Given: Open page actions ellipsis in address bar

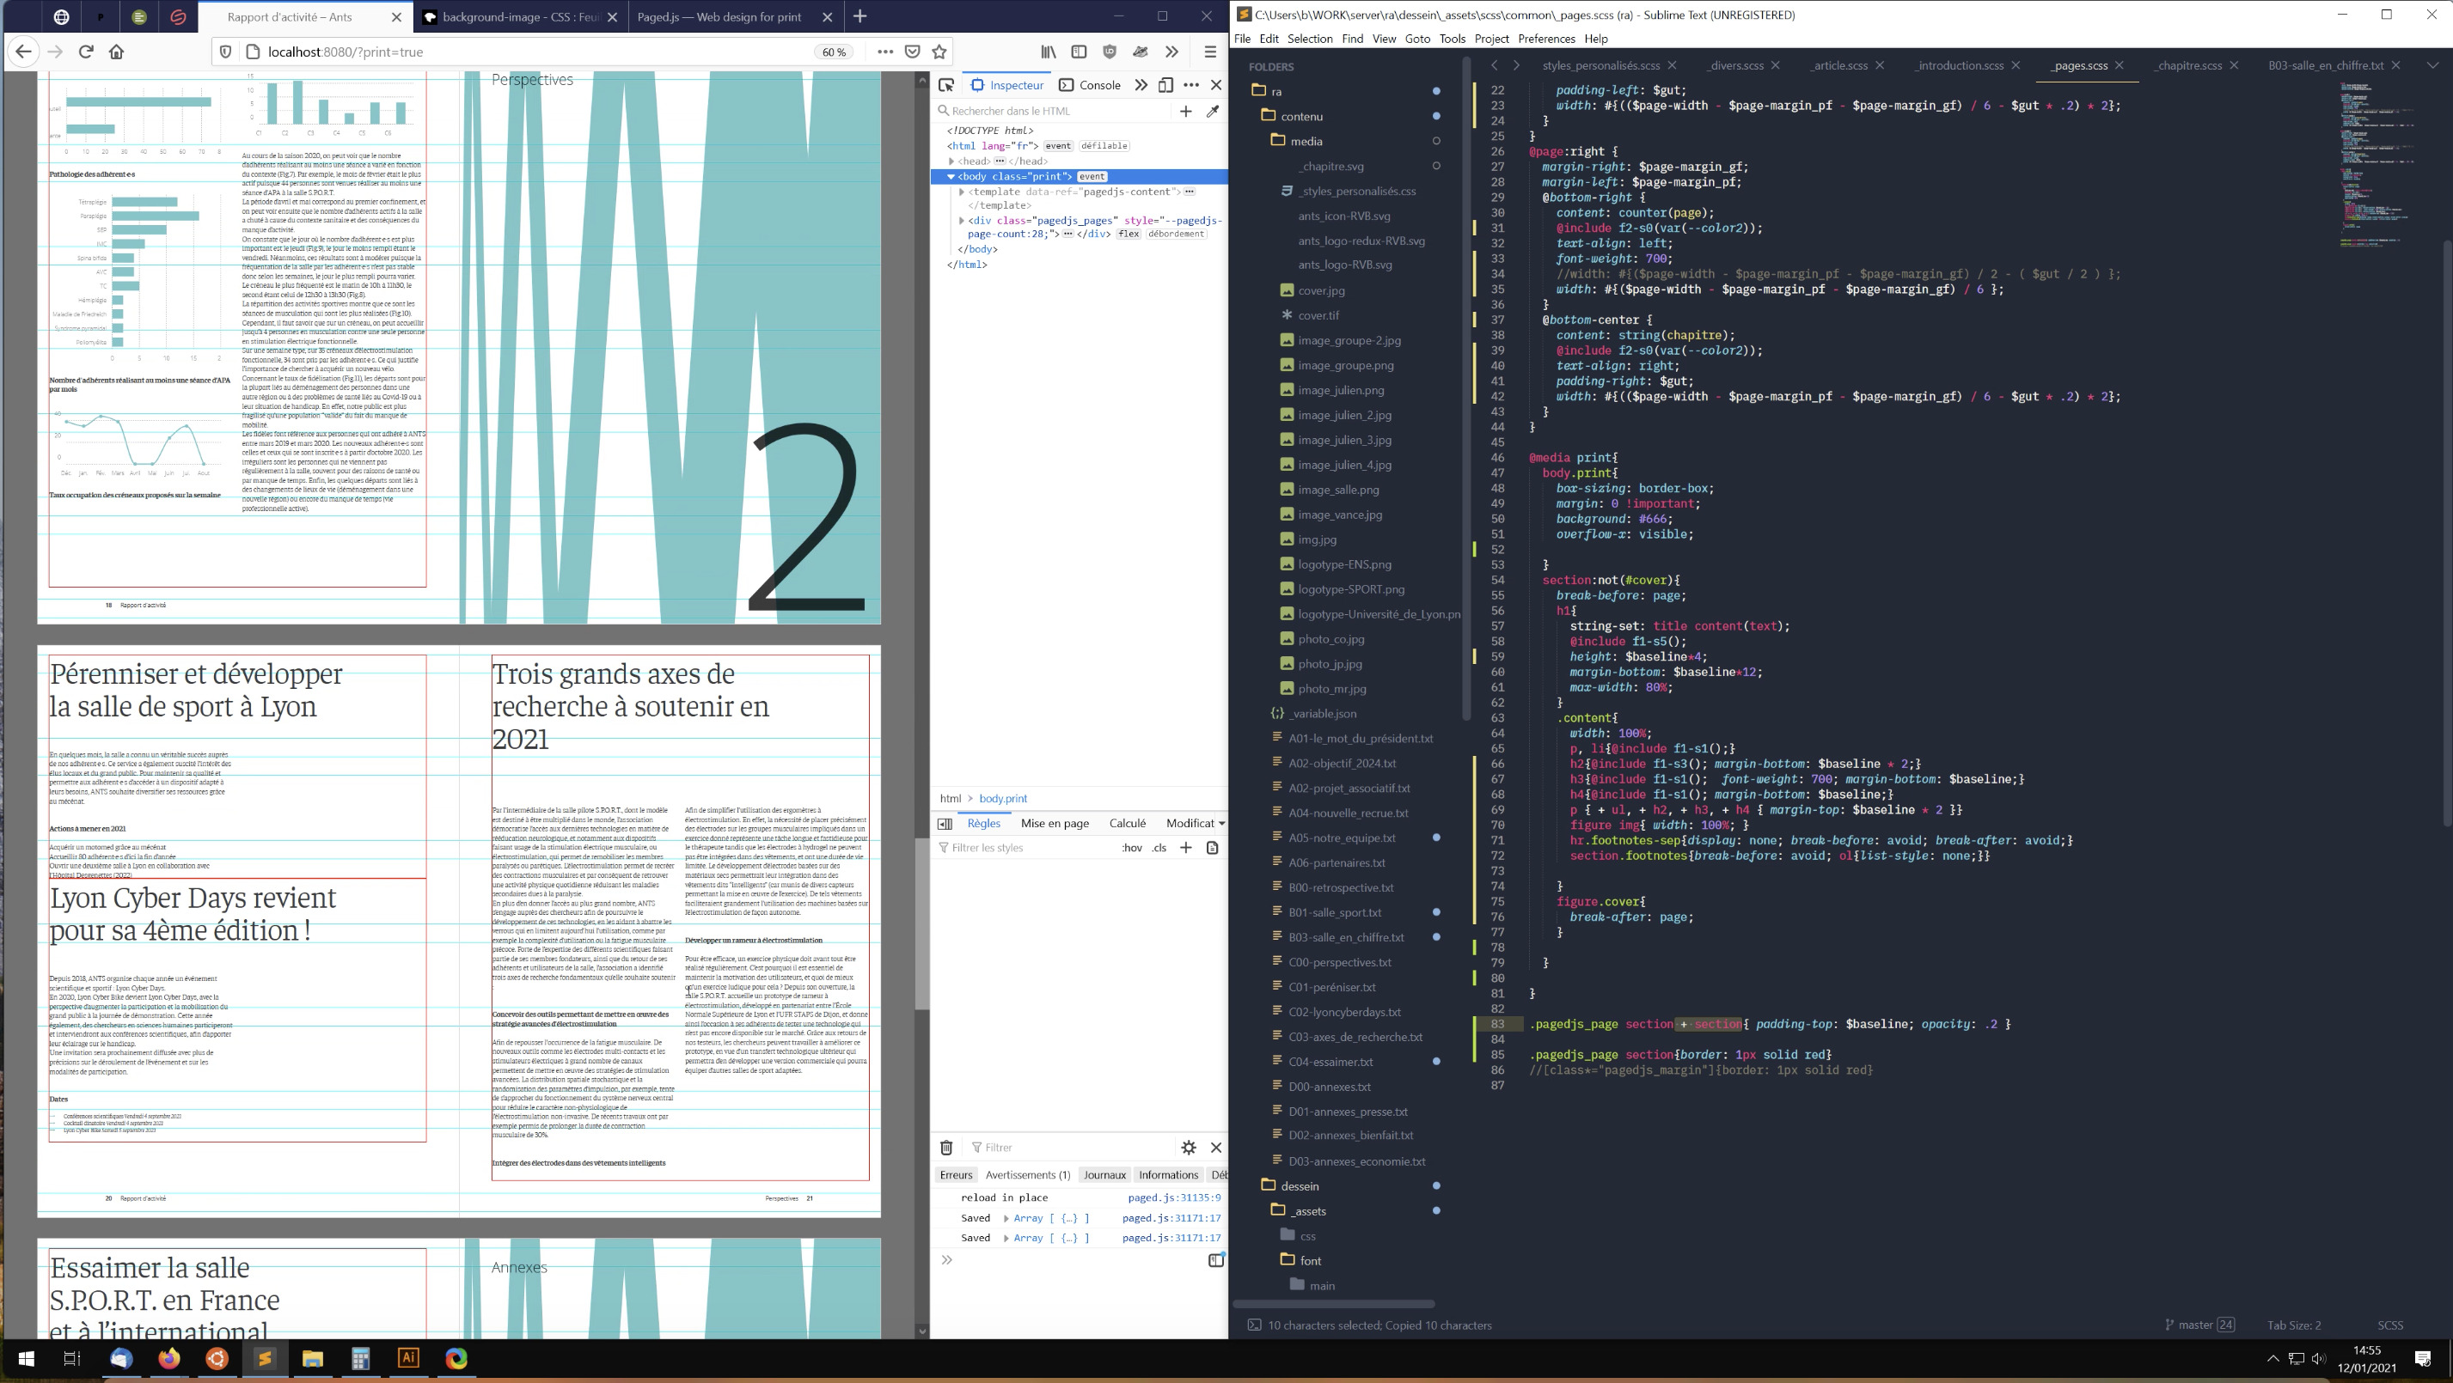Looking at the screenshot, I should pyautogui.click(x=884, y=52).
